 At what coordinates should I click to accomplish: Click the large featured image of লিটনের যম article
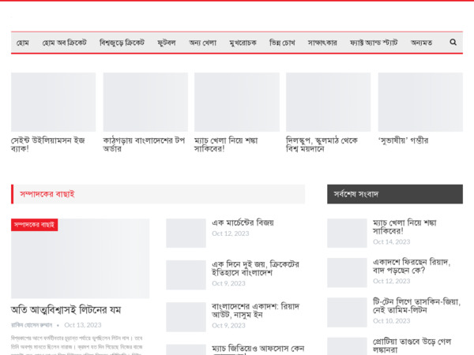80,259
